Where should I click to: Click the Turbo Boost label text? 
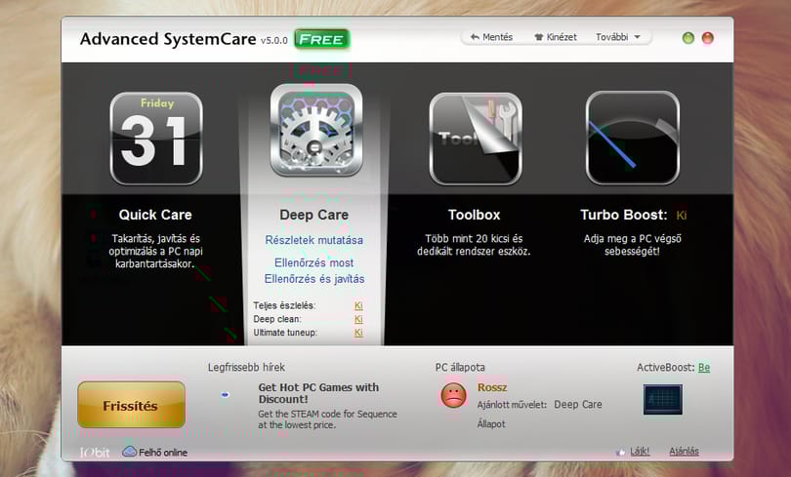[623, 215]
